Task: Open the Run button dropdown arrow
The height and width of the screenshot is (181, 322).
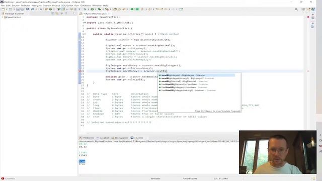Action: click(96, 9)
